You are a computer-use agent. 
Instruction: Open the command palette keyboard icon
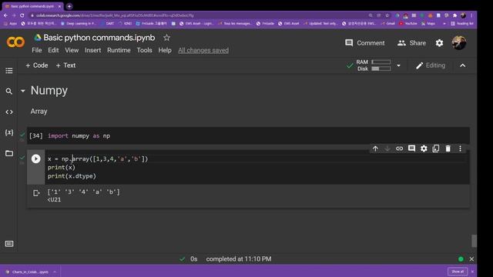(9, 244)
